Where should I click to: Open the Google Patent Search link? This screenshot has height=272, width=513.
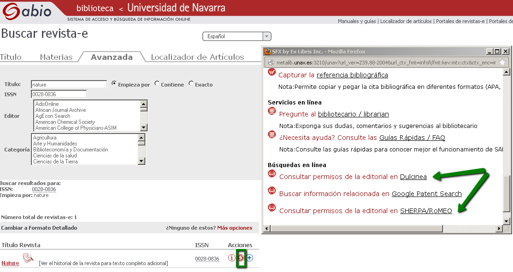[x=426, y=194]
